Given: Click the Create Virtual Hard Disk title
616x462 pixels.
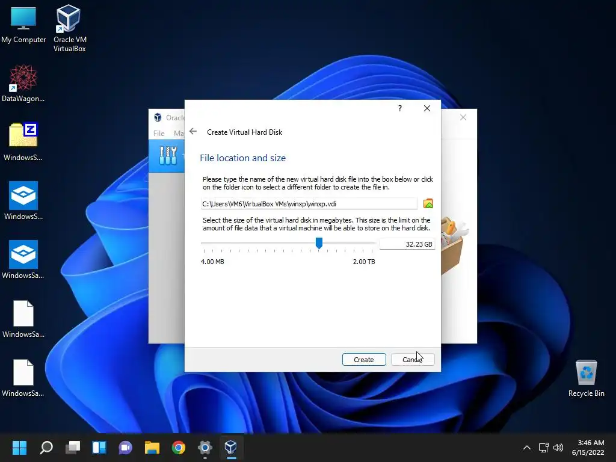Looking at the screenshot, I should (x=244, y=132).
